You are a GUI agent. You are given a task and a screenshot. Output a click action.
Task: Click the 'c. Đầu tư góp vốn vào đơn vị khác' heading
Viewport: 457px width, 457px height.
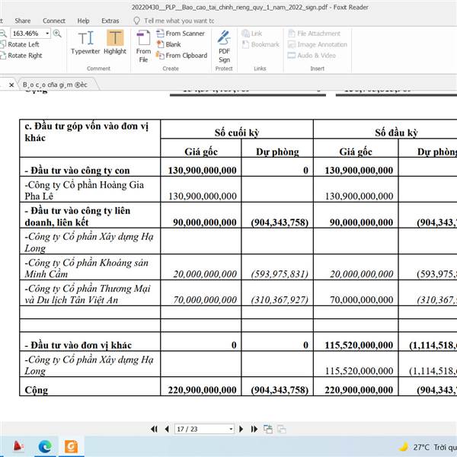click(x=87, y=132)
